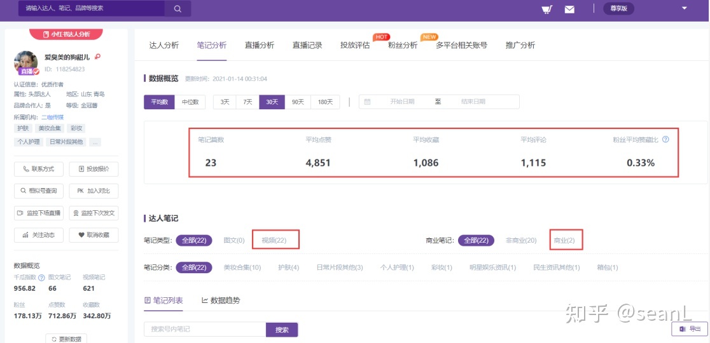Screen dimensions: 710x343
Task: Click the red link icon beside influencer name
Action: [x=97, y=57]
